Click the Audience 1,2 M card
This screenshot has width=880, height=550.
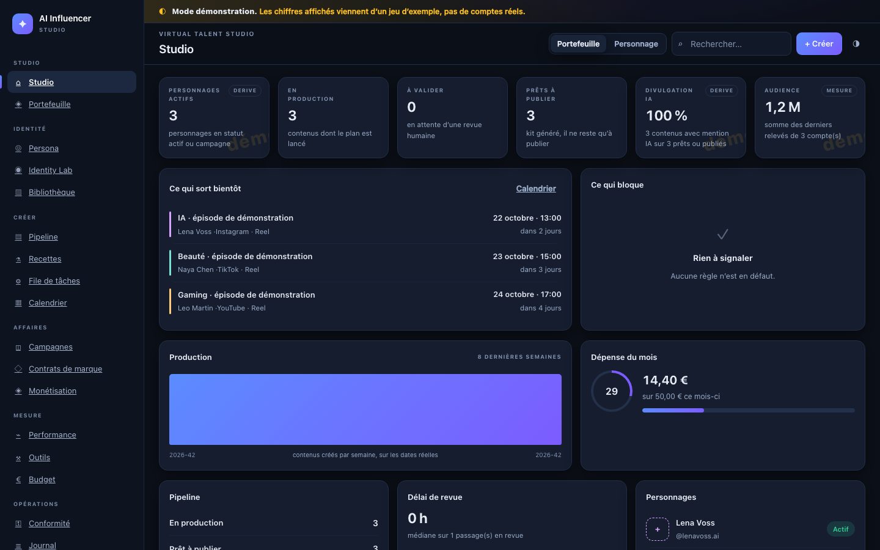click(x=810, y=117)
